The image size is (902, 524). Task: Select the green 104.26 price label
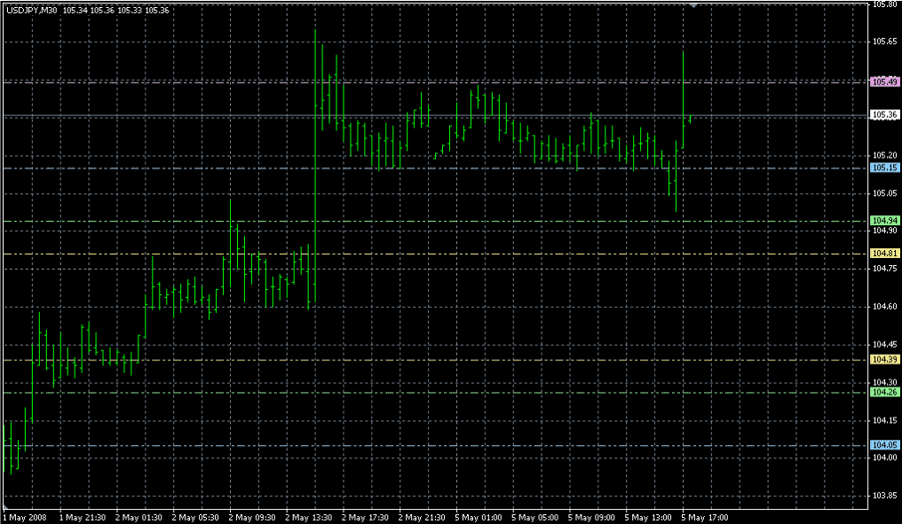882,392
